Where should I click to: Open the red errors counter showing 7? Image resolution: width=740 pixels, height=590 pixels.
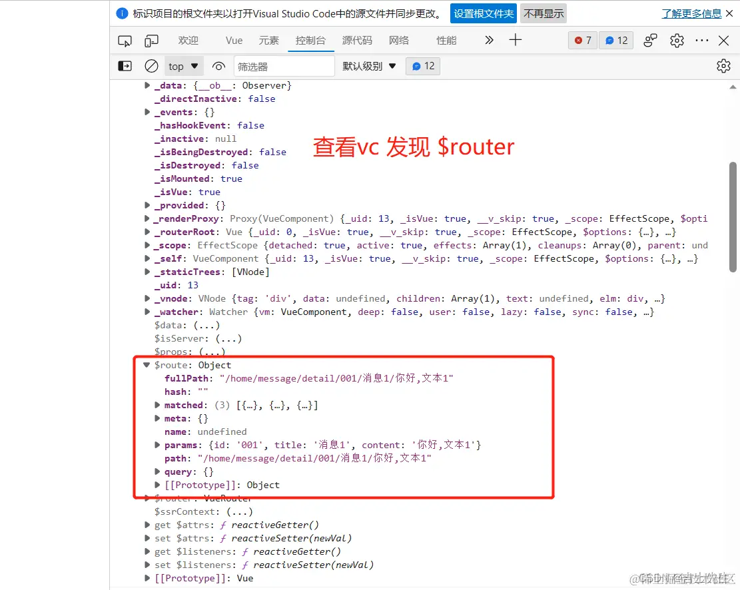coord(583,41)
